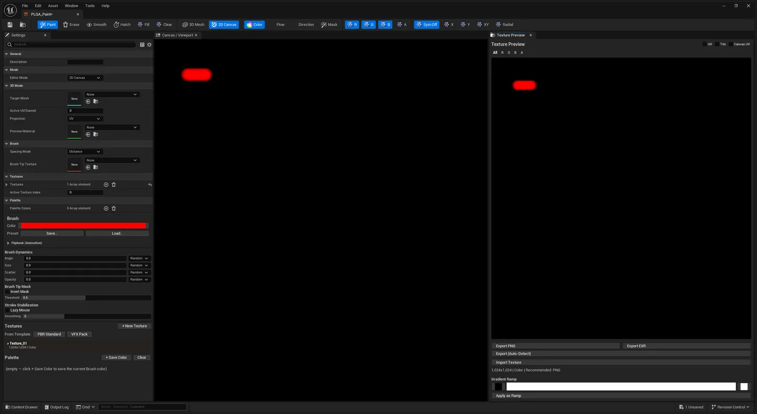
Task: Toggle the G channel in the toolbar
Action: (x=369, y=25)
